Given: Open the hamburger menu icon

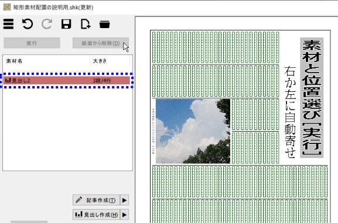Looking at the screenshot, I should coord(8,24).
